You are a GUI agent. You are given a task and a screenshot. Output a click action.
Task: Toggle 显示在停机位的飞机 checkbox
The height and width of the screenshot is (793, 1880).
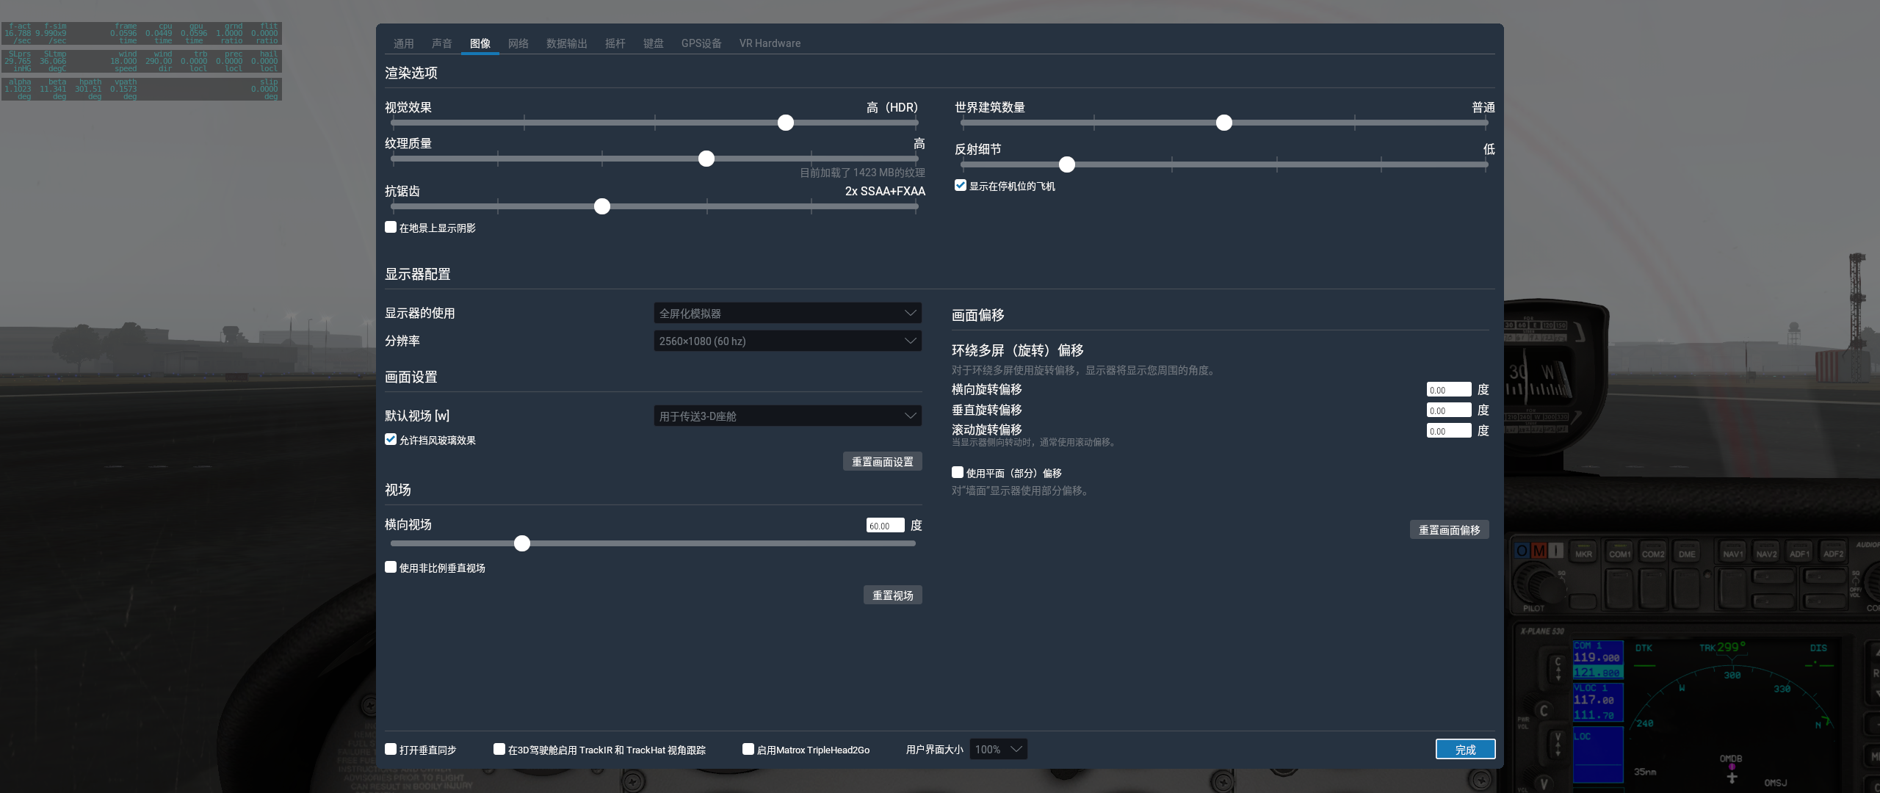[961, 186]
